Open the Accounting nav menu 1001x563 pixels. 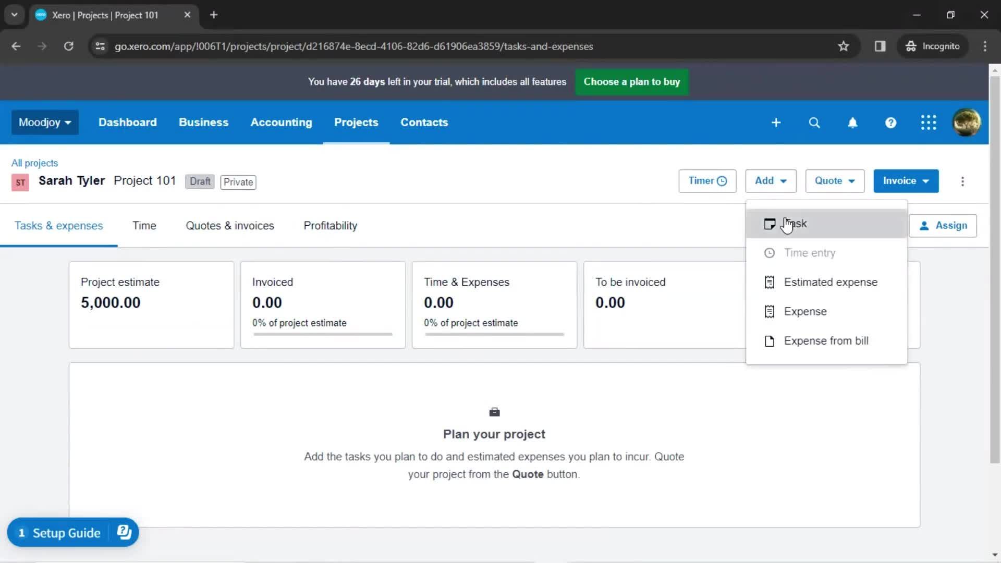pyautogui.click(x=282, y=123)
